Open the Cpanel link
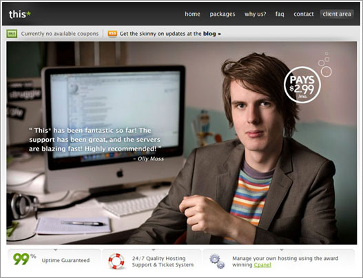This screenshot has width=363, height=278. point(262,265)
